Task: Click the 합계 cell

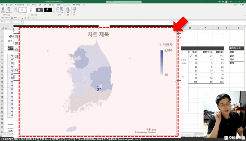Action: coord(236,63)
